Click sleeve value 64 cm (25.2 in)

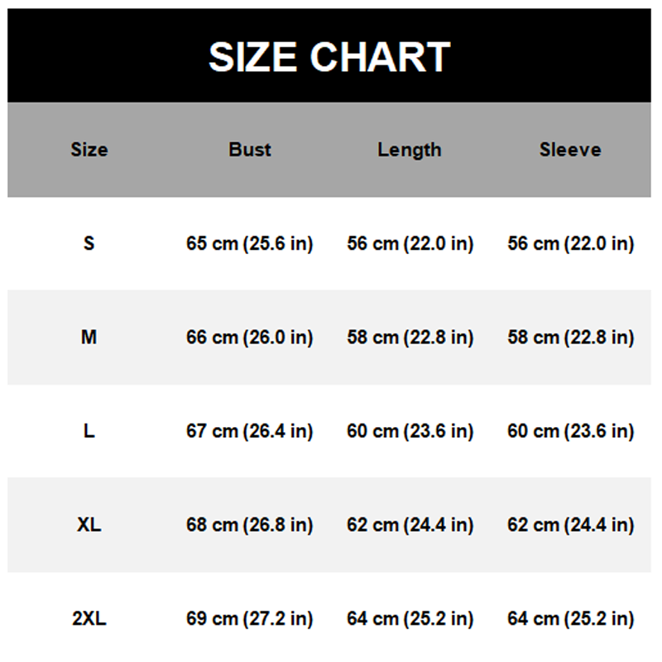click(x=570, y=618)
